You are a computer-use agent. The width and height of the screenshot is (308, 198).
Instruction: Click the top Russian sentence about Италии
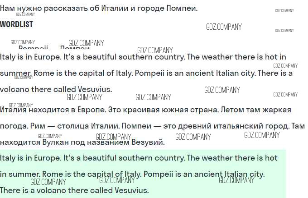tap(98, 8)
